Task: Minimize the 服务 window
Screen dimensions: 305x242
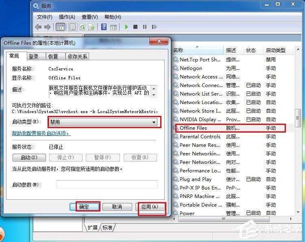Action: (267, 4)
